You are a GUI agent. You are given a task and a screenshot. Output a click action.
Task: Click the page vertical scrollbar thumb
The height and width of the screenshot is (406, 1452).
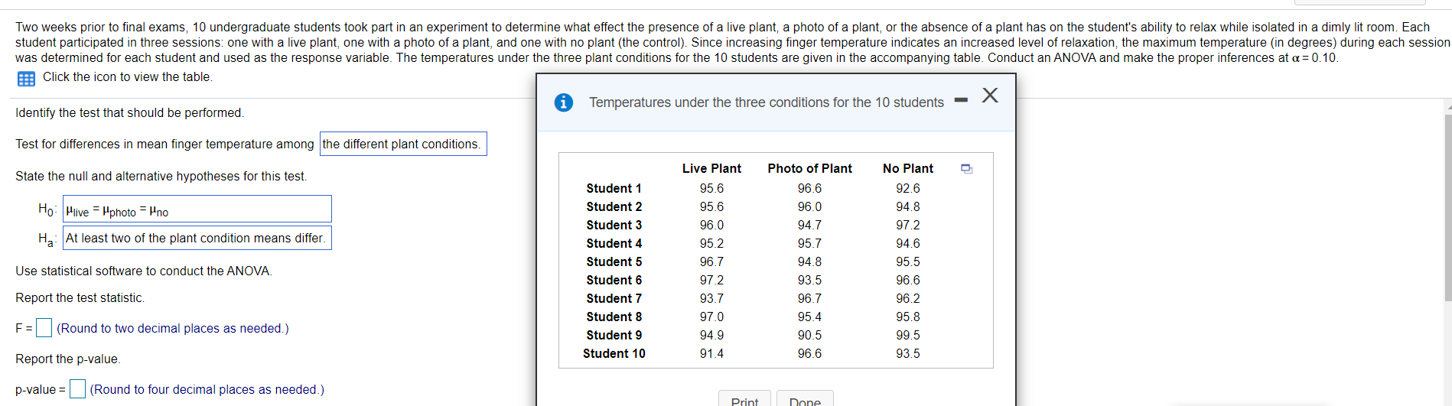tap(1447, 206)
